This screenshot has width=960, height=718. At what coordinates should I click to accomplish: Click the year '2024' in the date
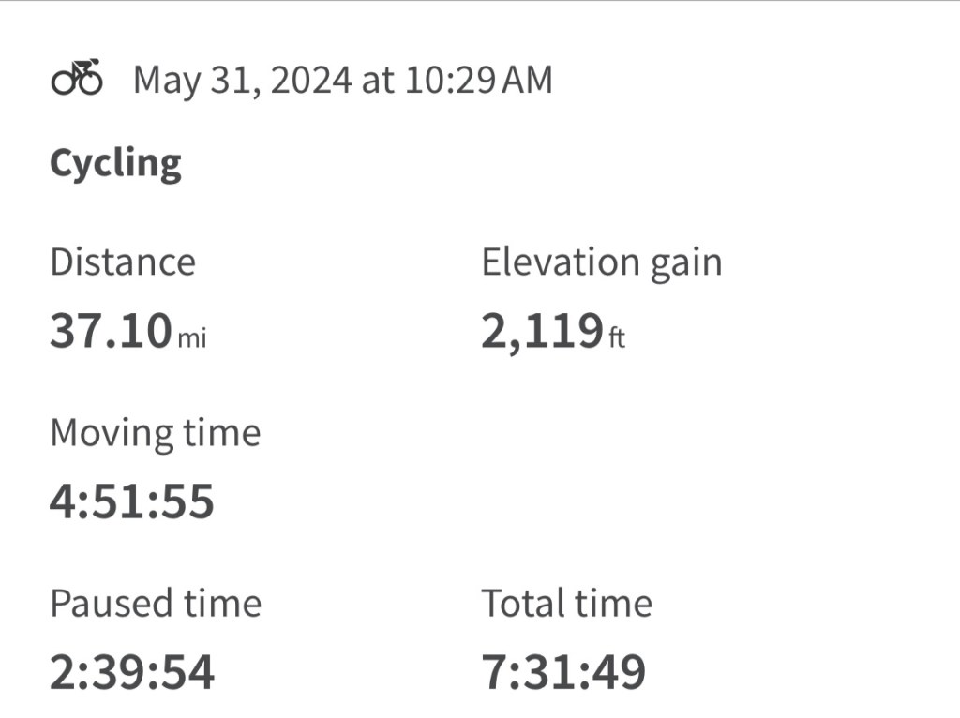(x=309, y=81)
